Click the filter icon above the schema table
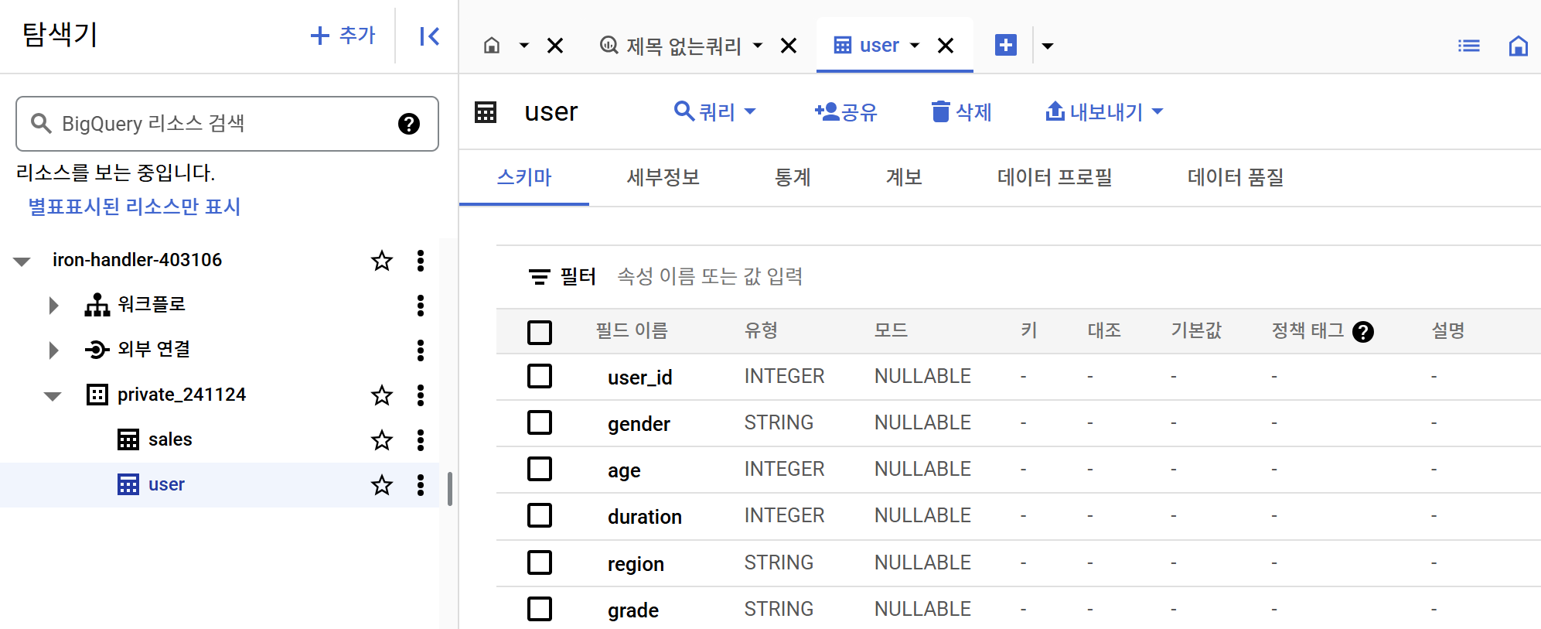The height and width of the screenshot is (629, 1541). click(x=539, y=277)
